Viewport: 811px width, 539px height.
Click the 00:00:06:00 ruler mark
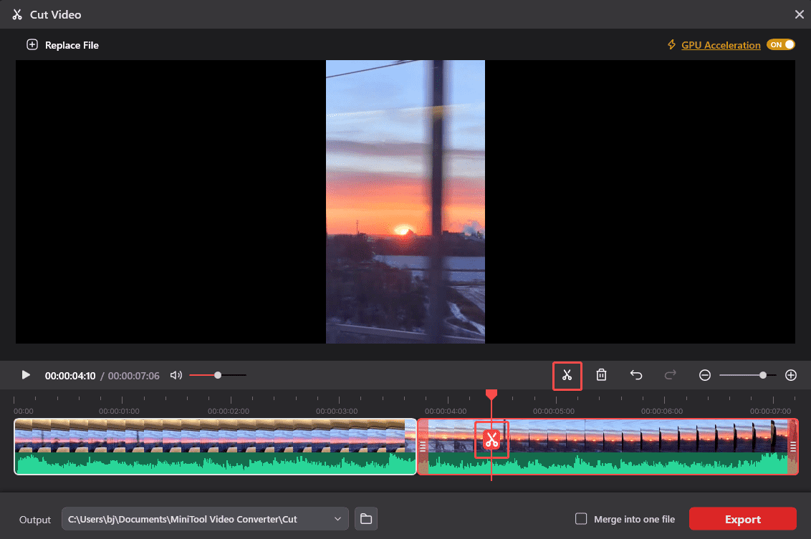click(x=661, y=412)
